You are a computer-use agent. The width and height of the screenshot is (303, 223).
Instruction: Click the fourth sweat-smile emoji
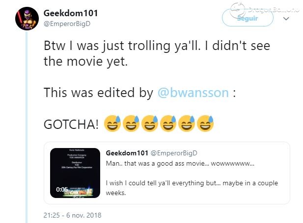click(168, 124)
